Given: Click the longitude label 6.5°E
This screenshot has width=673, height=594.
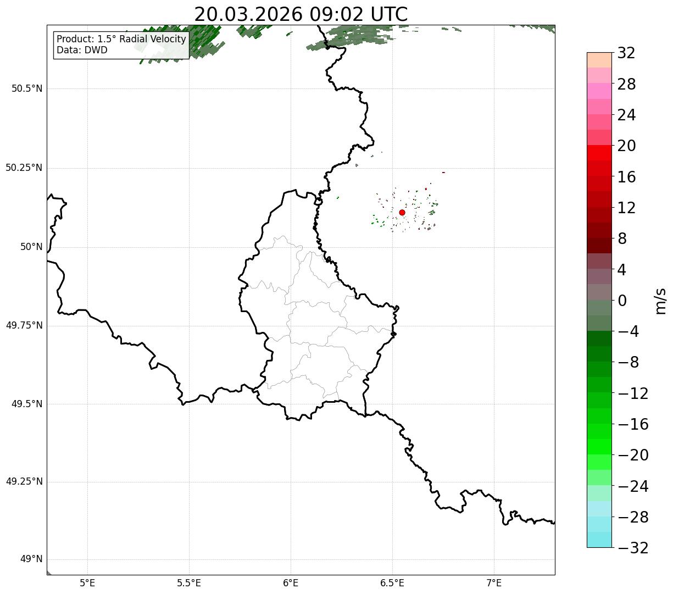Looking at the screenshot, I should [392, 583].
